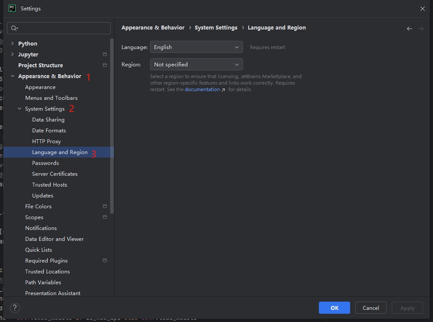Screen dimensions: 433x322
Task: Expand the Python settings node
Action: (12, 43)
